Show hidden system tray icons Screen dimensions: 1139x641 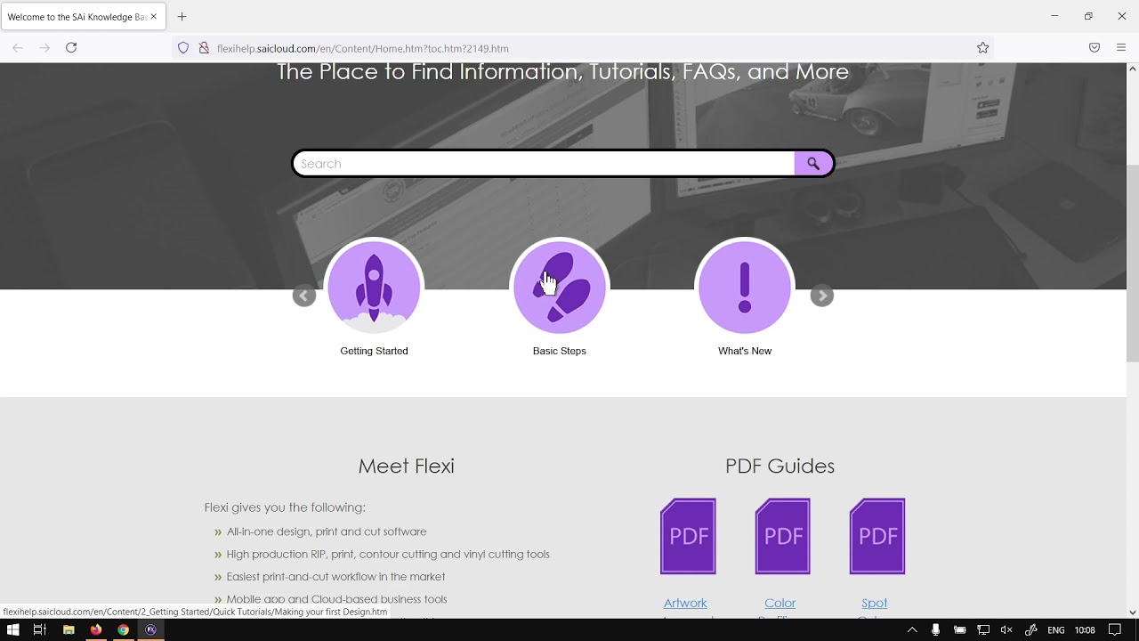tap(912, 629)
